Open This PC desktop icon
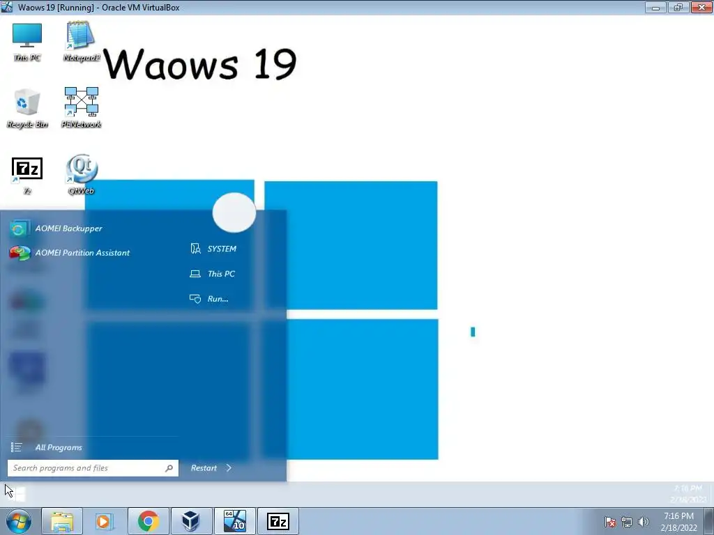Screen dimensions: 714x535 [27, 42]
